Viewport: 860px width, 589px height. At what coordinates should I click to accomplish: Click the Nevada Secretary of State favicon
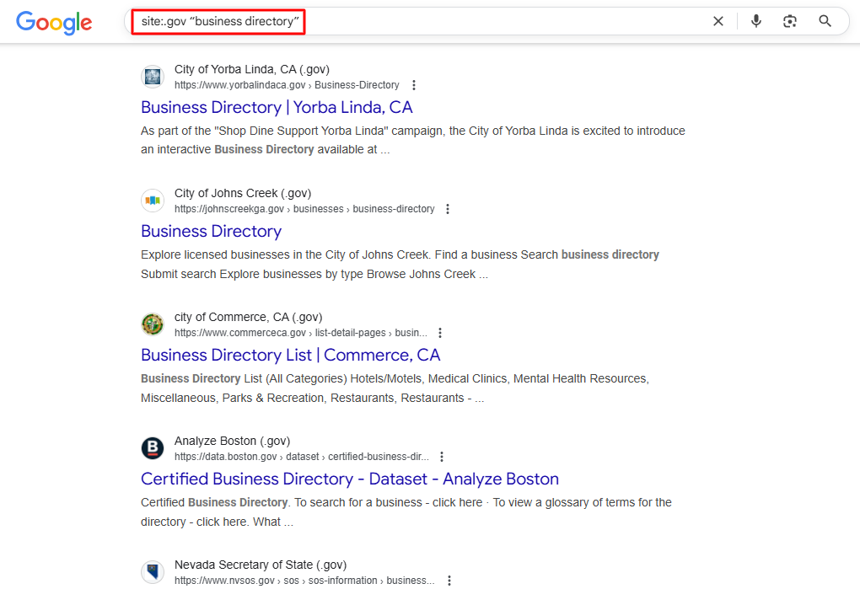pos(153,572)
